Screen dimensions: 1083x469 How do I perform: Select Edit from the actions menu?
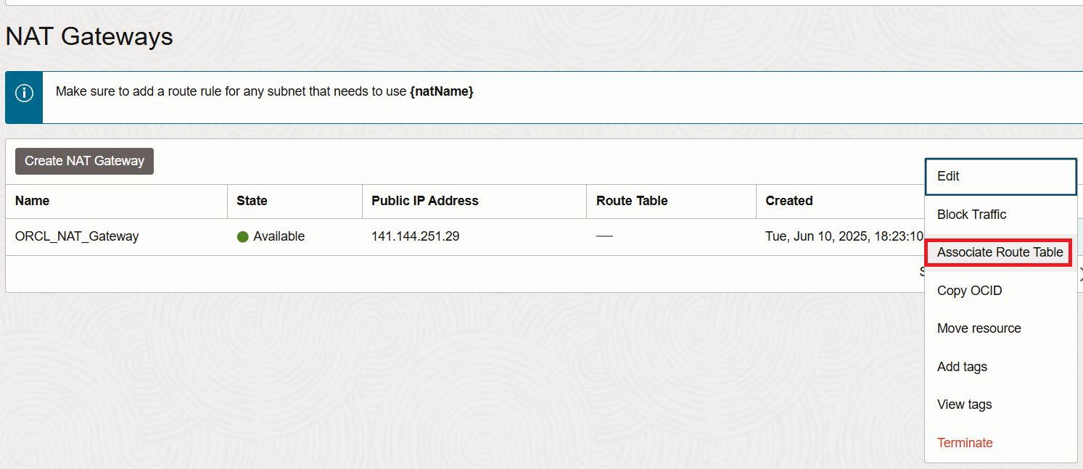(x=1000, y=176)
